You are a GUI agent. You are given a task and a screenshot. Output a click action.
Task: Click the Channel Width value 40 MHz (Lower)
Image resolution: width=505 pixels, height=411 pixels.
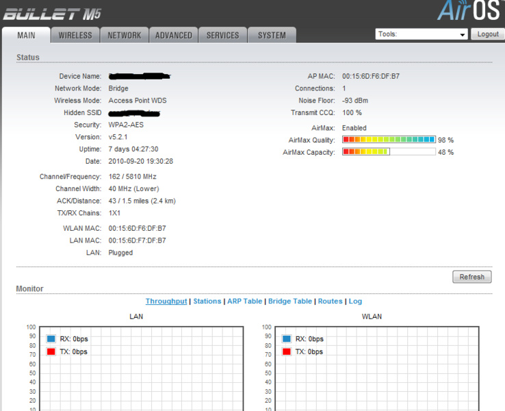[x=133, y=189]
